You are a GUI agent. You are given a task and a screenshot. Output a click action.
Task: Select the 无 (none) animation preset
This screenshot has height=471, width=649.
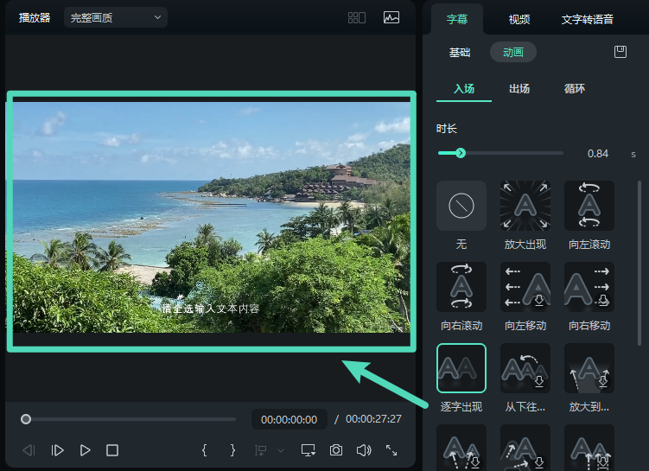(x=461, y=206)
